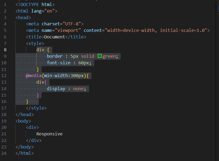Place cursor in the Responsive text content
Image resolution: width=219 pixels, height=161 pixels.
pyautogui.click(x=49, y=133)
